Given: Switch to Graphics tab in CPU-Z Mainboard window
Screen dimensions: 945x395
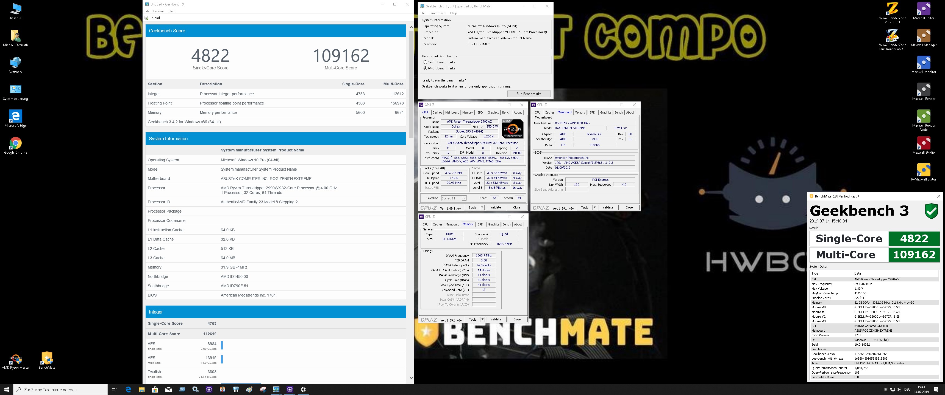Looking at the screenshot, I should tap(605, 112).
